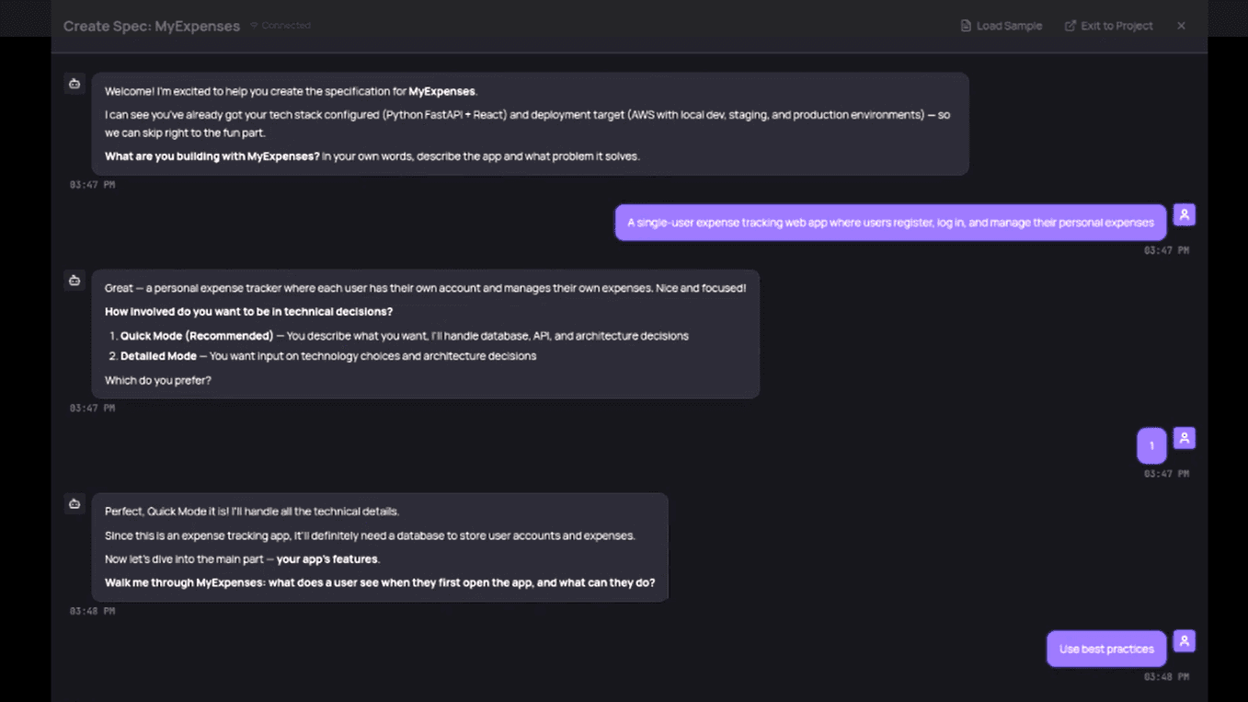Viewport: 1248px width, 702px height.
Task: Click the bot avatar next to "Perfect, Quick Mode it is"
Action: 74,504
